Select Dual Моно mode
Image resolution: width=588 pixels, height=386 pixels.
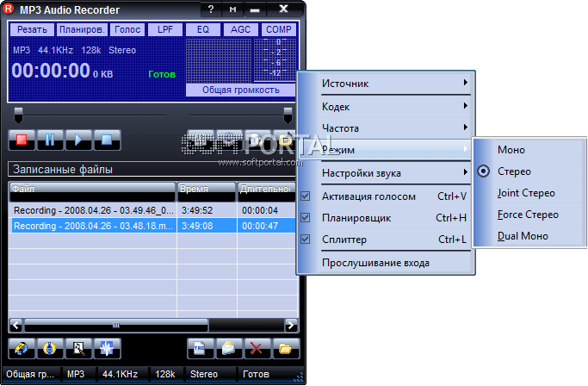(x=529, y=236)
